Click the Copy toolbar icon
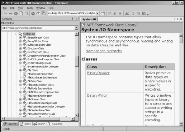The height and width of the screenshot is (132, 185). pos(138,13)
